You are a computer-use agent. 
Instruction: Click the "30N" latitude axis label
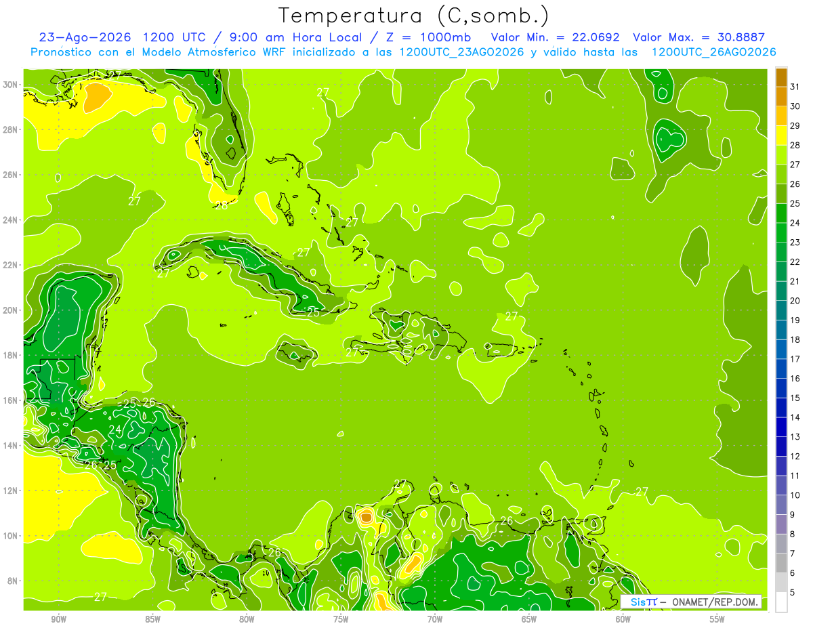coord(10,85)
